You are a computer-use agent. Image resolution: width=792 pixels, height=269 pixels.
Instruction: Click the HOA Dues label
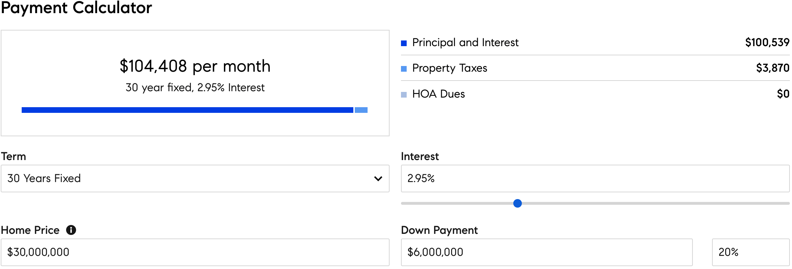(438, 94)
